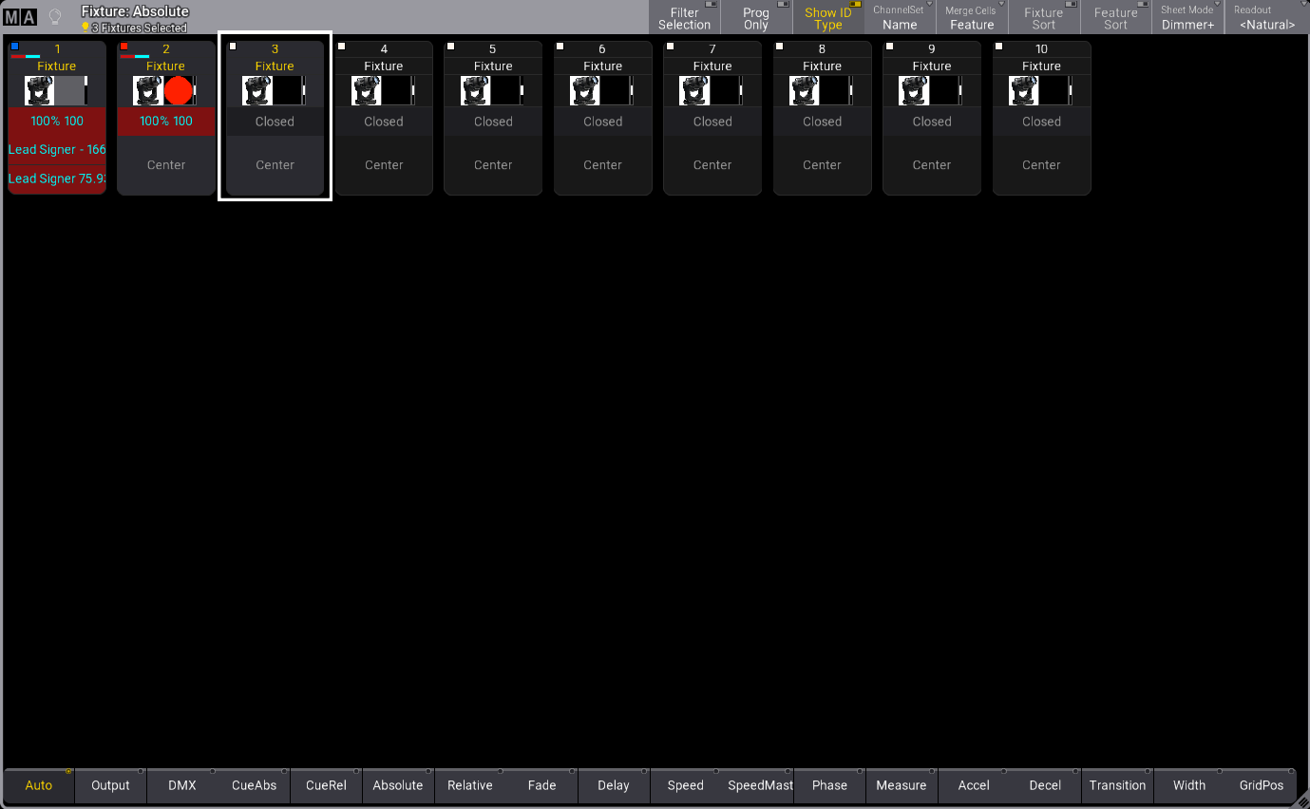
Task: Open the ChannelSet dropdown
Action: (x=899, y=18)
